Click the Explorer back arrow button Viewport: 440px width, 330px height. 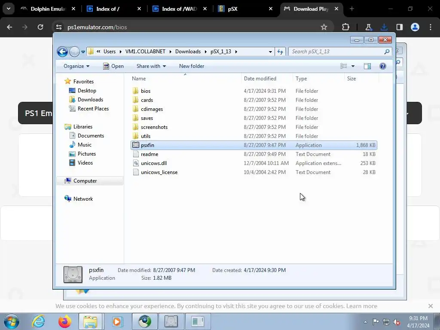(62, 52)
